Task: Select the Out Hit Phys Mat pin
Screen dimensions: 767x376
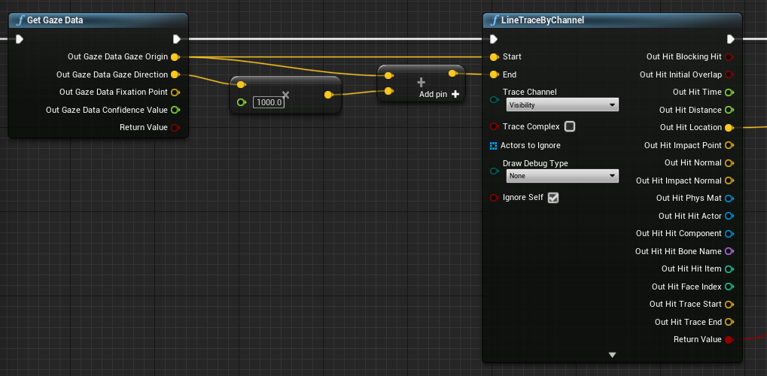Action: pyautogui.click(x=729, y=199)
